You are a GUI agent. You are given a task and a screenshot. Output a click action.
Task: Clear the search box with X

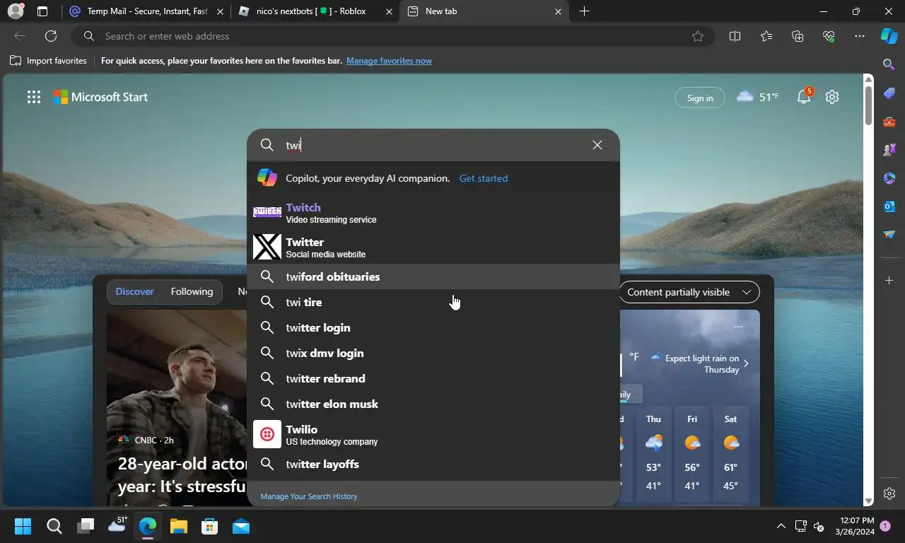[x=597, y=145]
